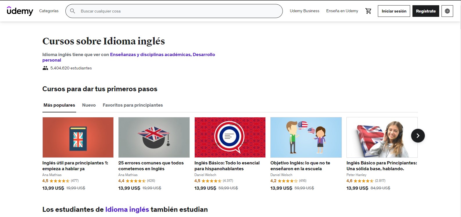This screenshot has height=217, width=461.
Task: Focus the Buscar cualquier cosa search field
Action: pyautogui.click(x=174, y=11)
